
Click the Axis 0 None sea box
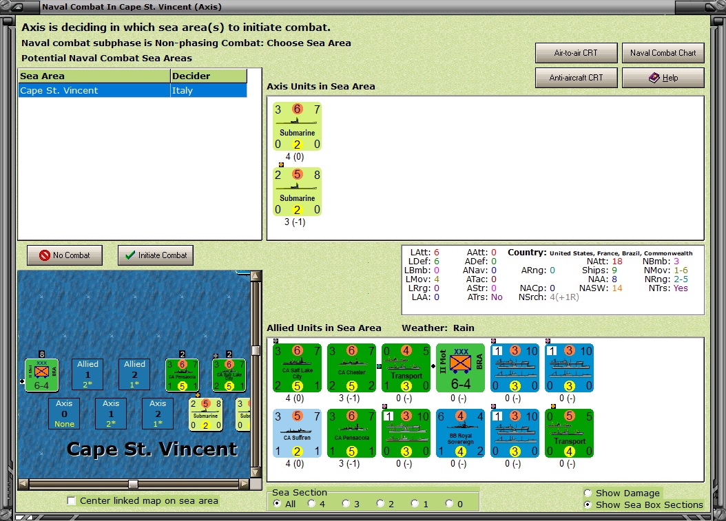64,414
